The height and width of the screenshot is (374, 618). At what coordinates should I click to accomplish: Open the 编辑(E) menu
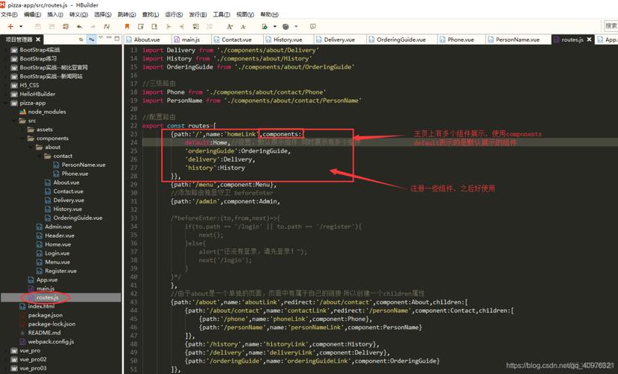pos(32,14)
